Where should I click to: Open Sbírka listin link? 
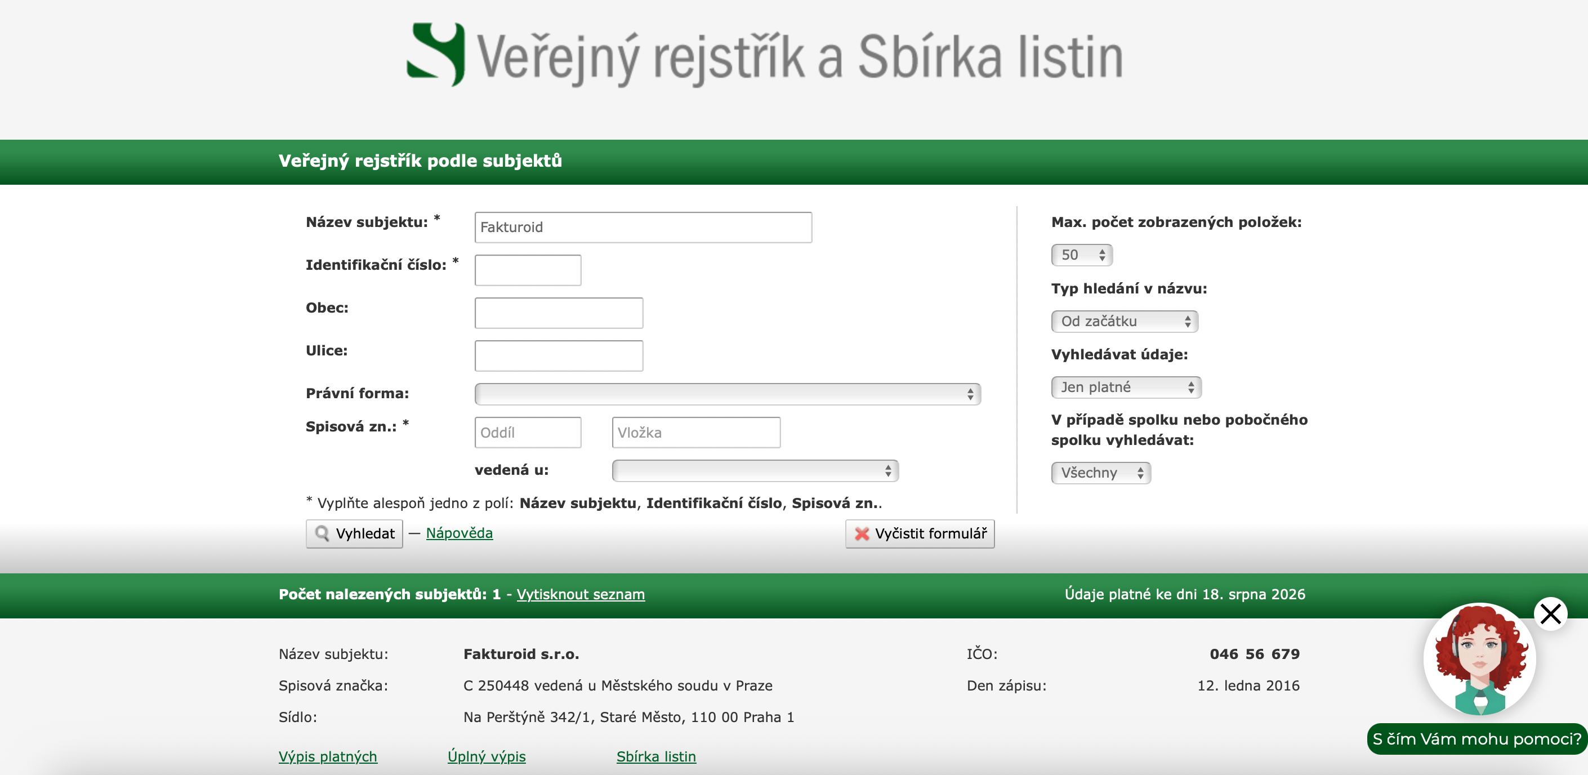coord(656,756)
